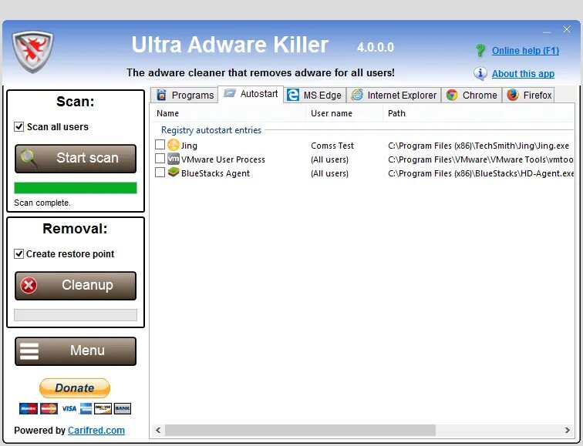The width and height of the screenshot is (583, 446).
Task: Click the VISA card icon
Action: (x=69, y=408)
